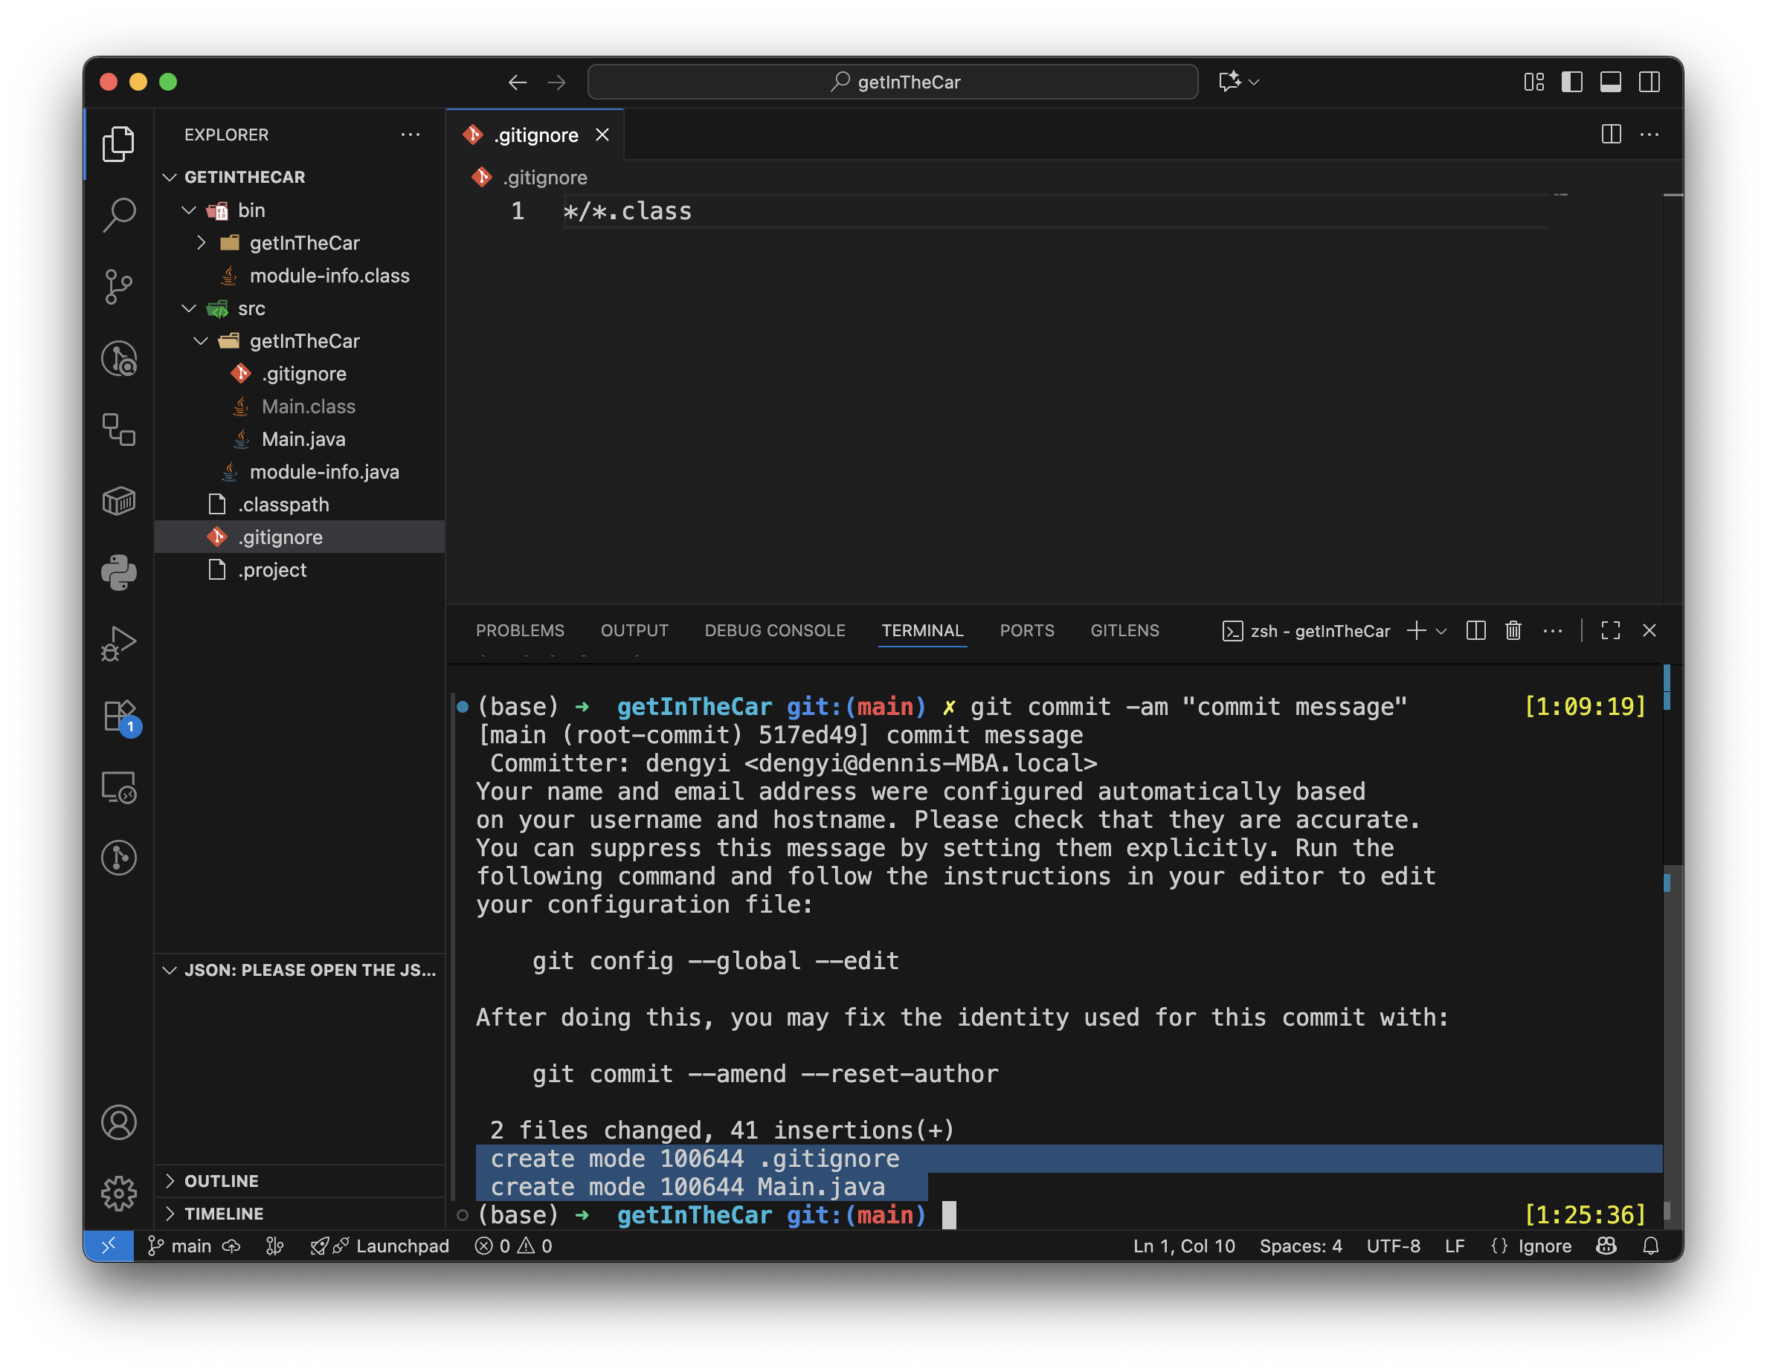Toggle the bottom panel visibility
Viewport: 1767px width, 1372px height.
[x=1610, y=82]
